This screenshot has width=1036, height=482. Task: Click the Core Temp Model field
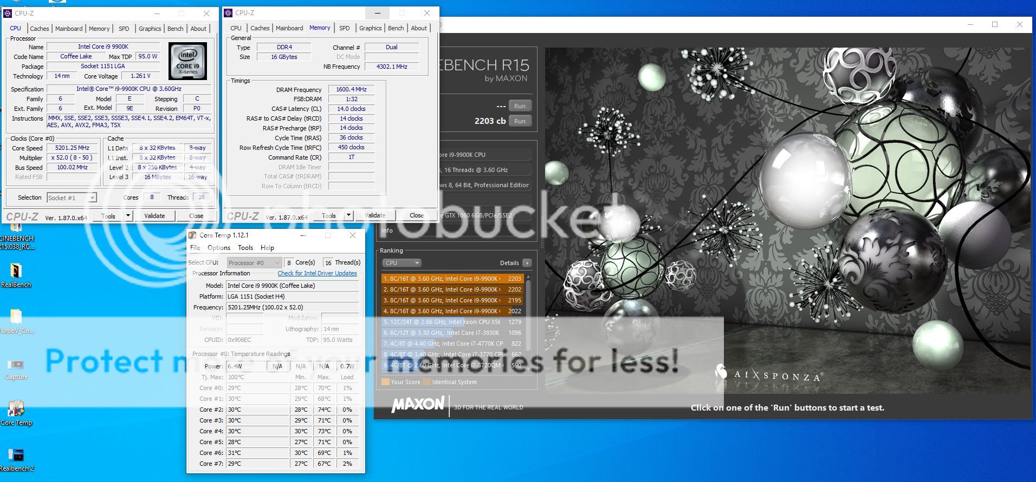[292, 286]
